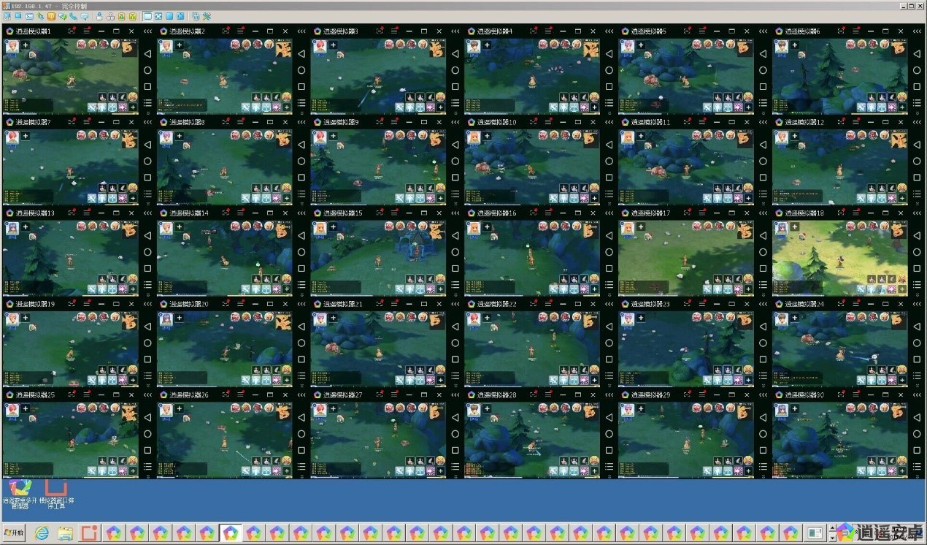Click the blue phone handset icon in the remote-control toolbar
This screenshot has width=927, height=545.
tap(74, 16)
